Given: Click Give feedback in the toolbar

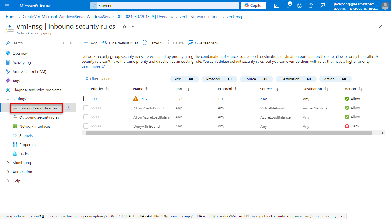Looking at the screenshot, I should click(203, 43).
